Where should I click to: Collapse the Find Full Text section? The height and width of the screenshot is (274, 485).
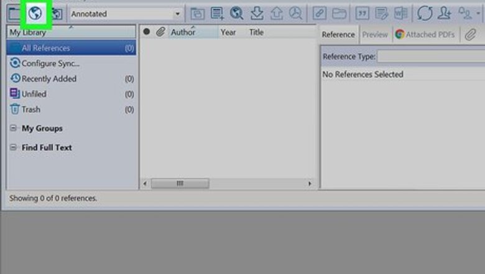click(x=13, y=147)
